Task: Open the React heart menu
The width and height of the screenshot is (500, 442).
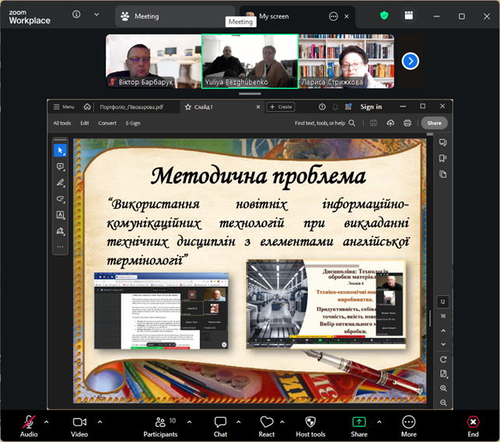Action: coord(267,426)
